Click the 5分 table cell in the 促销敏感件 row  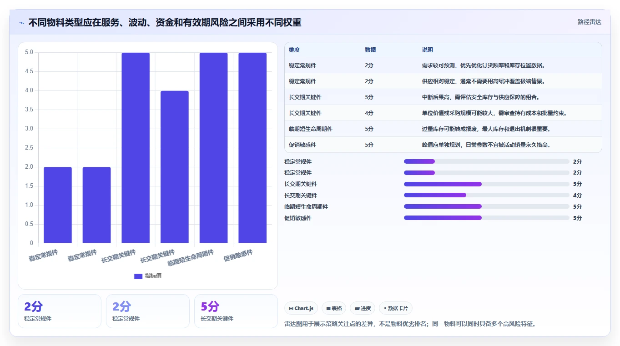coord(369,145)
